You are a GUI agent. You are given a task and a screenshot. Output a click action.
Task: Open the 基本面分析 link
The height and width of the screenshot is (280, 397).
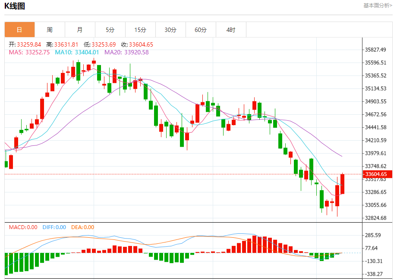point(378,6)
